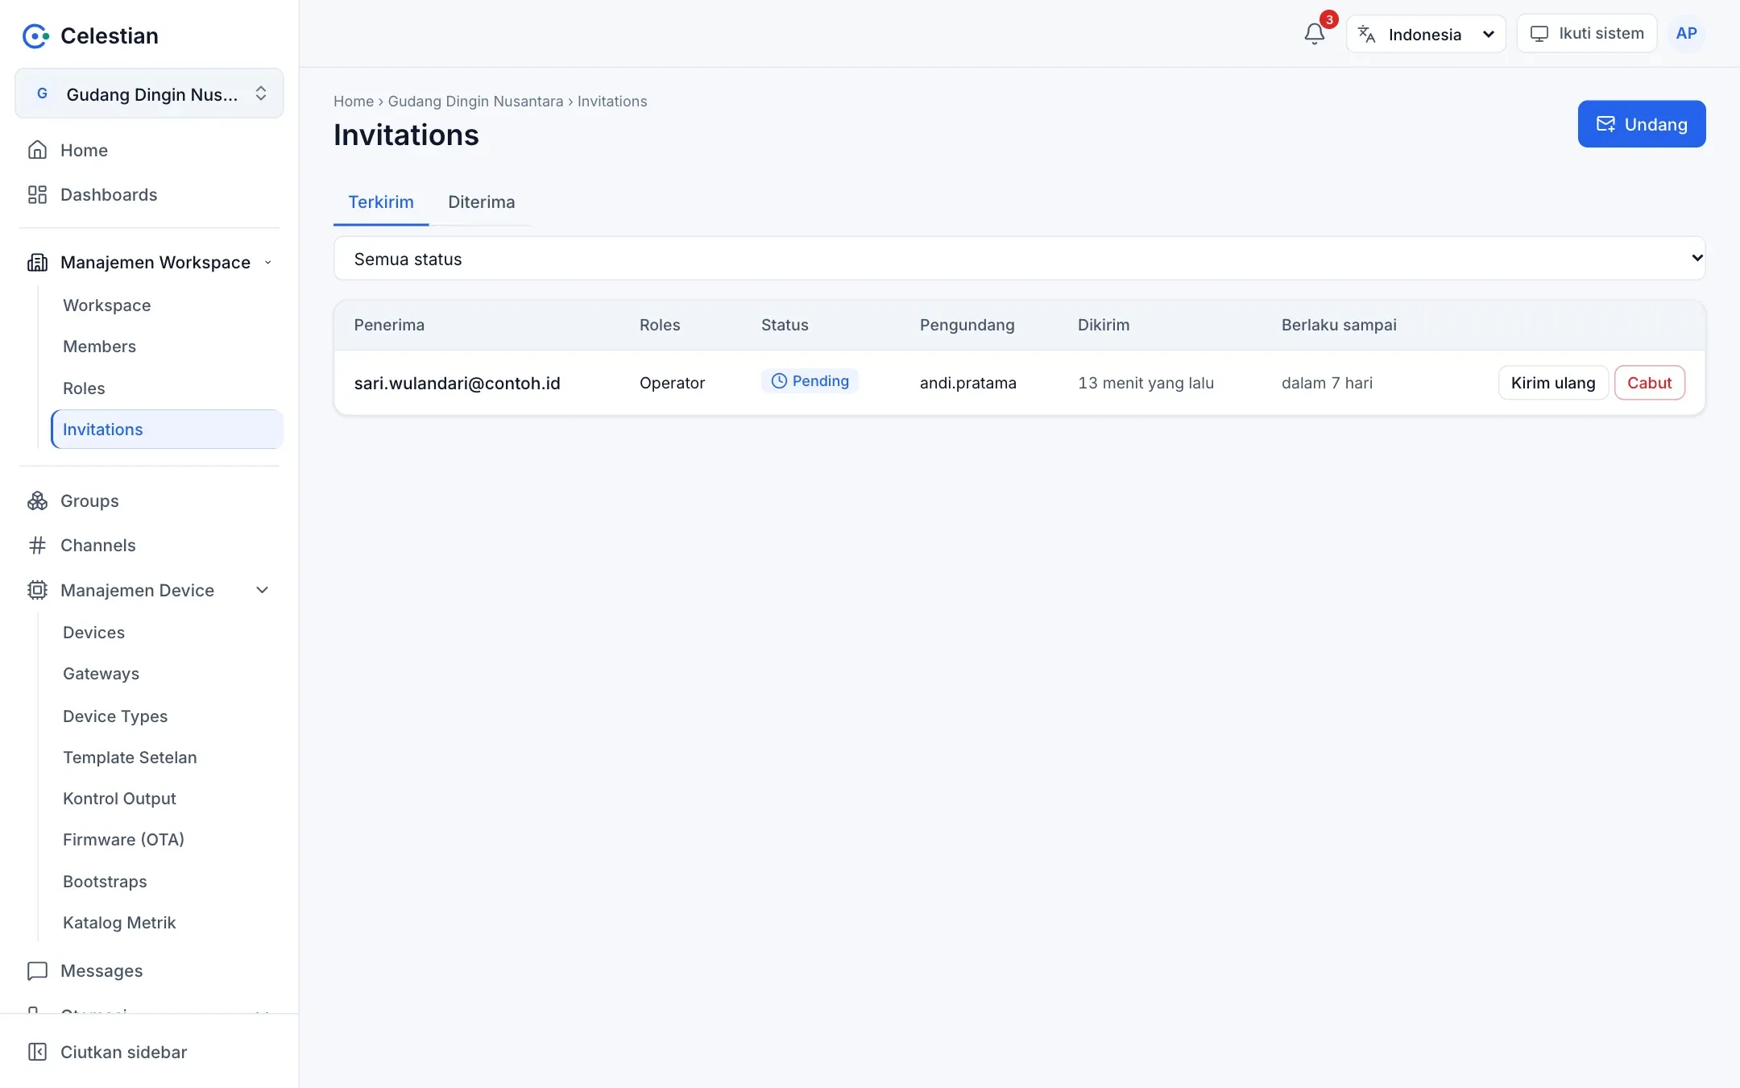Click the Manajemen Device chip icon
The height and width of the screenshot is (1088, 1740).
pyautogui.click(x=37, y=590)
